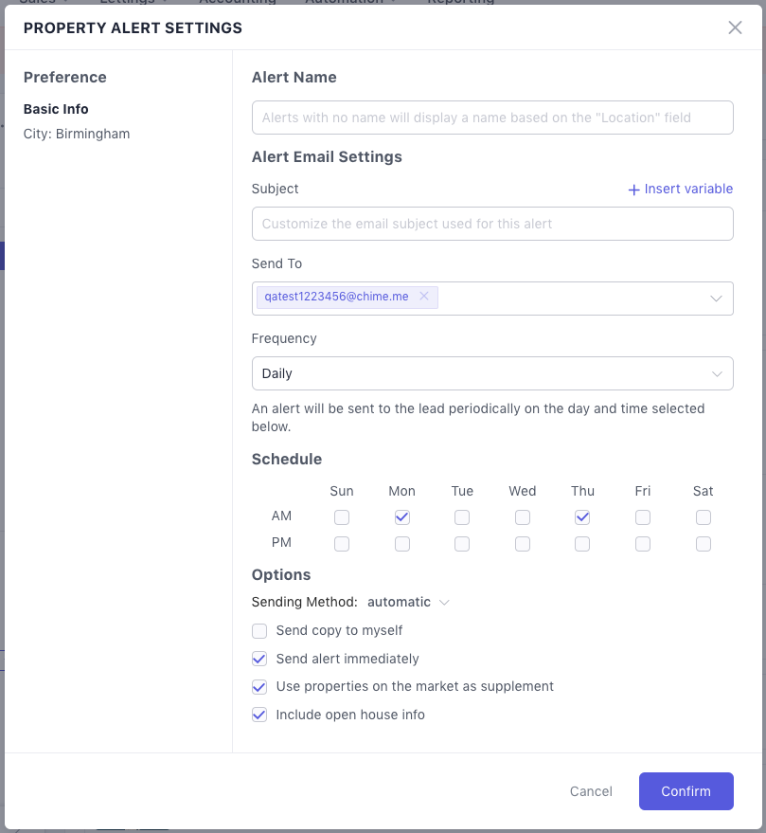This screenshot has height=833, width=766.
Task: Tick the Wednesday PM schedule checkbox
Action: [x=523, y=544]
